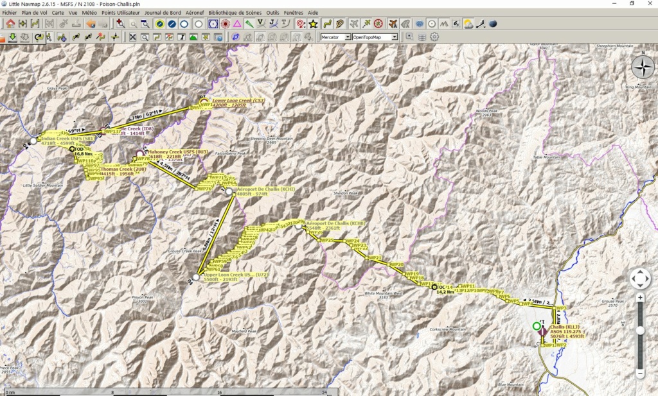The image size is (658, 396).
Task: Open the Fichier menu
Action: click(10, 13)
